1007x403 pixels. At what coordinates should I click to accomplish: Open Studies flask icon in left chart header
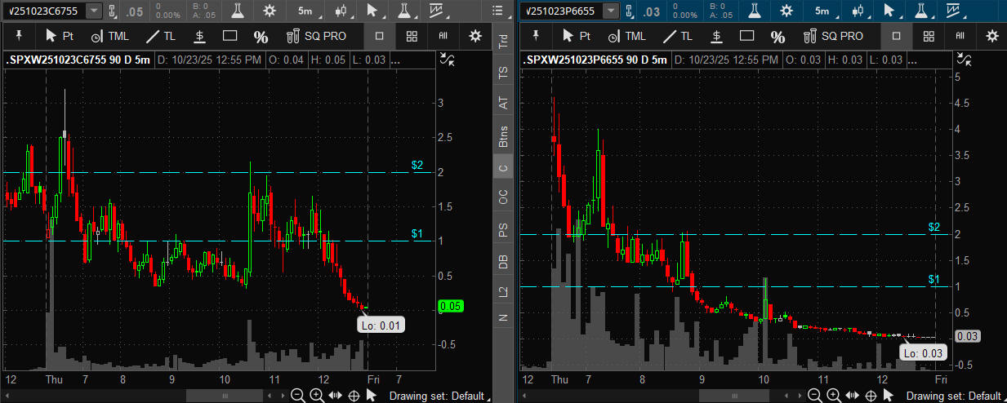[237, 11]
